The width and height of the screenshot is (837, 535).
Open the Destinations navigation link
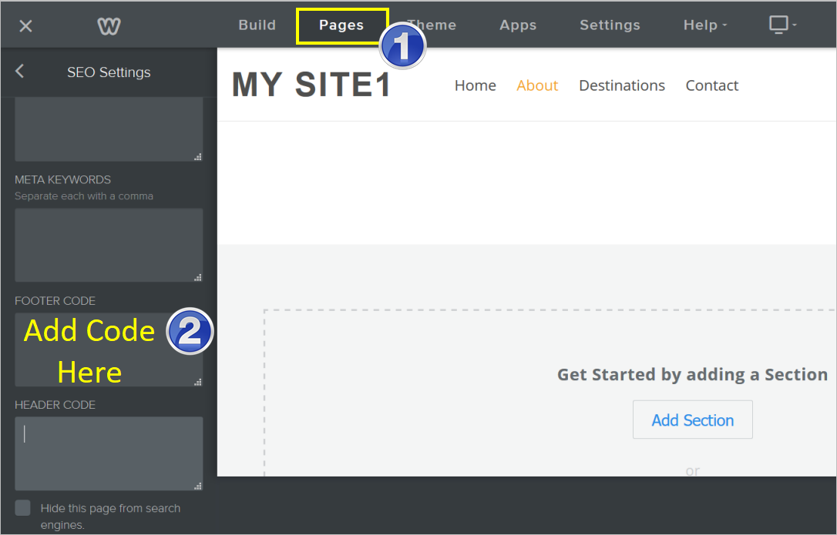tap(621, 85)
